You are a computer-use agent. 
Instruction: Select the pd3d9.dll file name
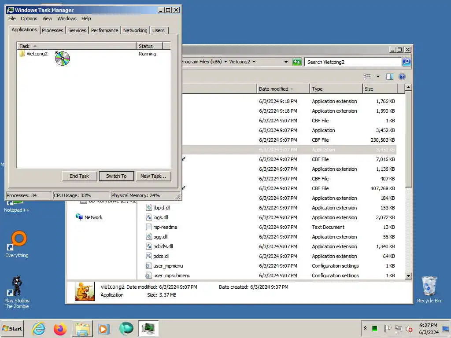pos(163,246)
